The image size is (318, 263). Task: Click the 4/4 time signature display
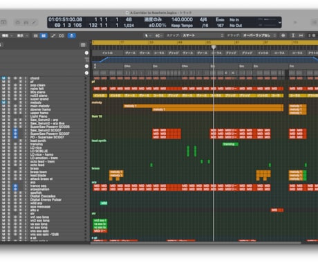[x=203, y=19]
